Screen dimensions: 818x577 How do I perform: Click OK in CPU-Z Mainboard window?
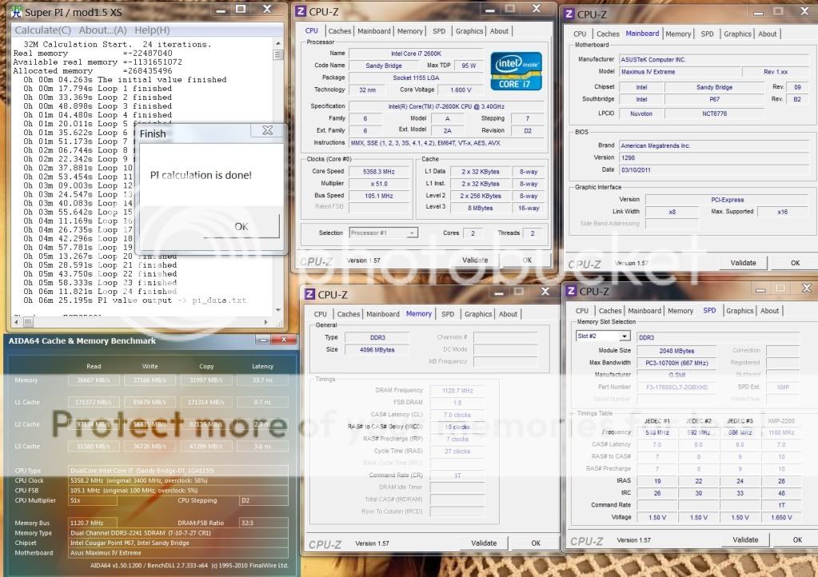tap(795, 263)
